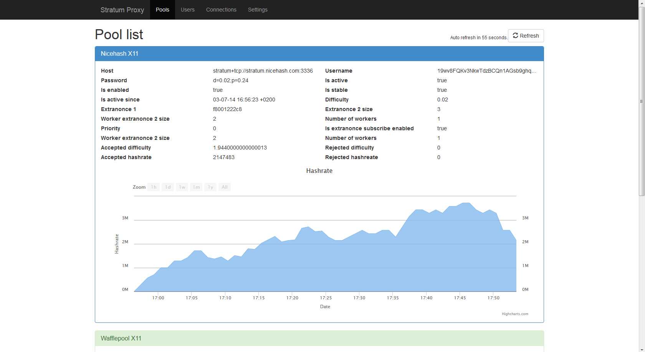Set chart zoom to 1m
The width and height of the screenshot is (645, 352).
pos(196,187)
